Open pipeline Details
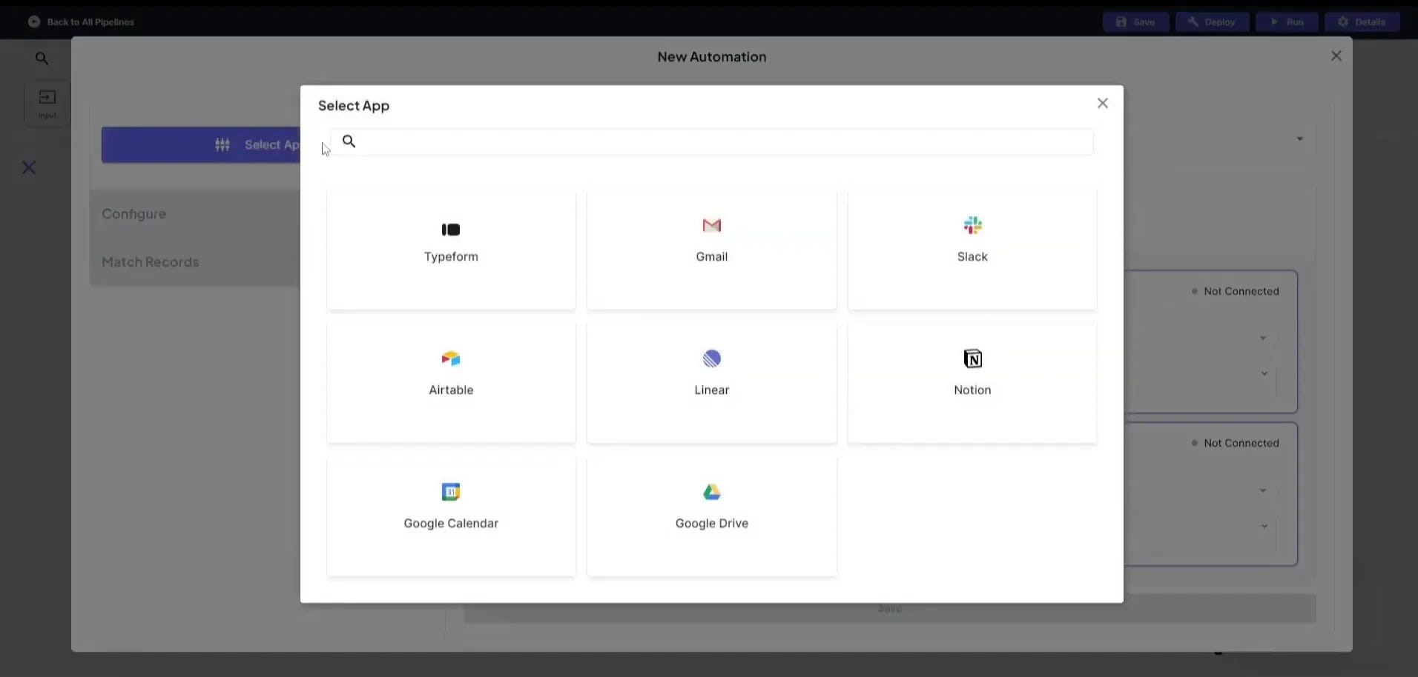1418x677 pixels. tap(1362, 21)
